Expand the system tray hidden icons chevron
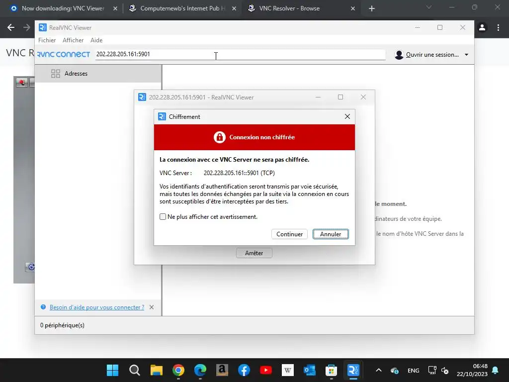The height and width of the screenshot is (382, 509). pos(378,370)
